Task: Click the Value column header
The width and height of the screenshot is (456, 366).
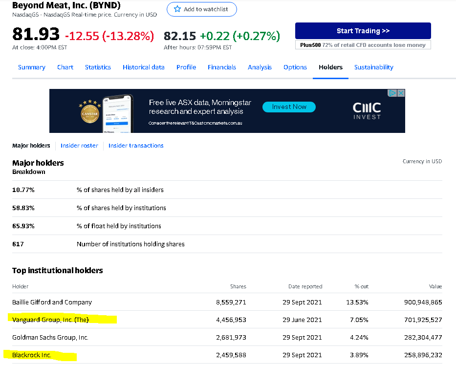Action: click(x=435, y=286)
